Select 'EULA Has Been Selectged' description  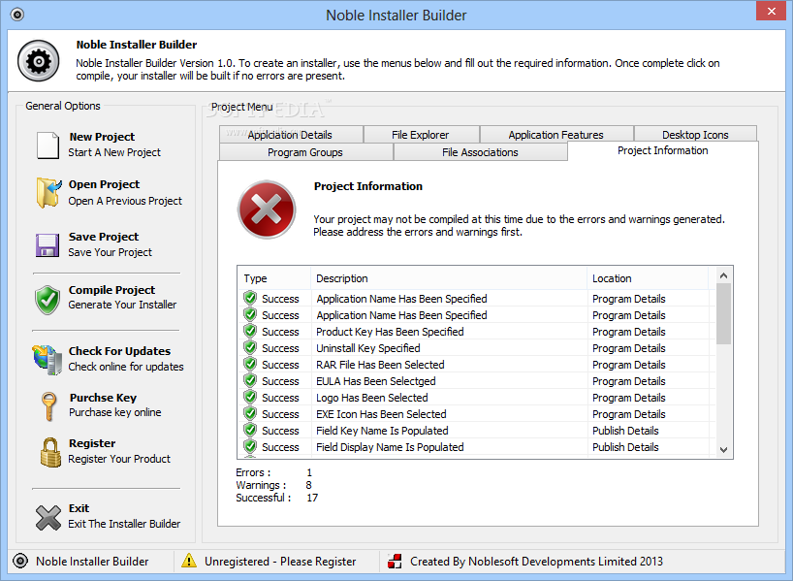coord(376,380)
